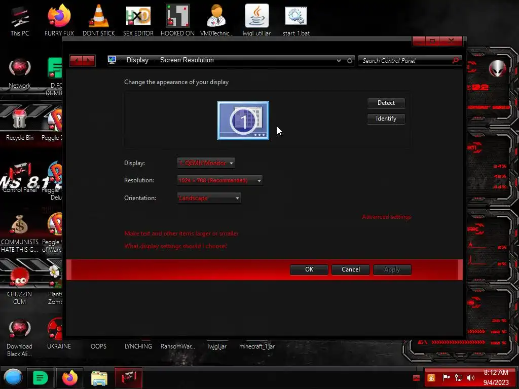The image size is (519, 389).
Task: Open the COMMUNISTS HATE THIS G... money bag icon
Action: [20, 233]
